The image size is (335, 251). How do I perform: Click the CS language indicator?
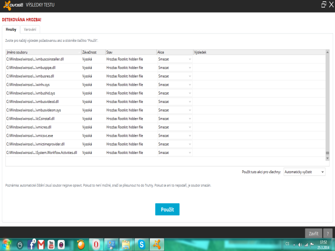point(287,244)
